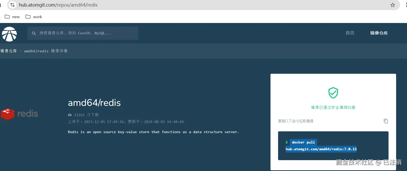The image size is (407, 171).
Task: Click the site info icon in address bar
Action: coord(12,5)
